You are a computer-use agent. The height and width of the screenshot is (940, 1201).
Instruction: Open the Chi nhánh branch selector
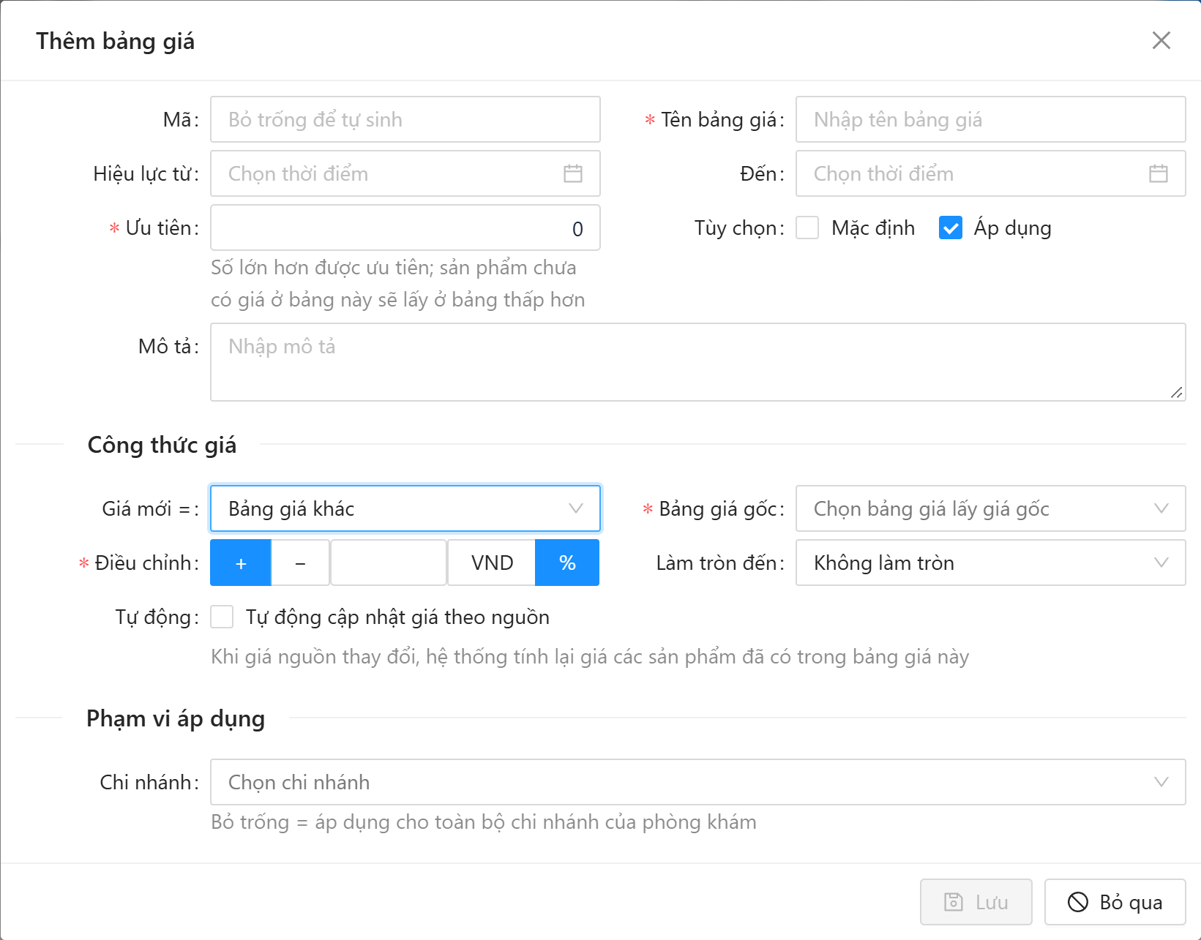[x=698, y=782]
